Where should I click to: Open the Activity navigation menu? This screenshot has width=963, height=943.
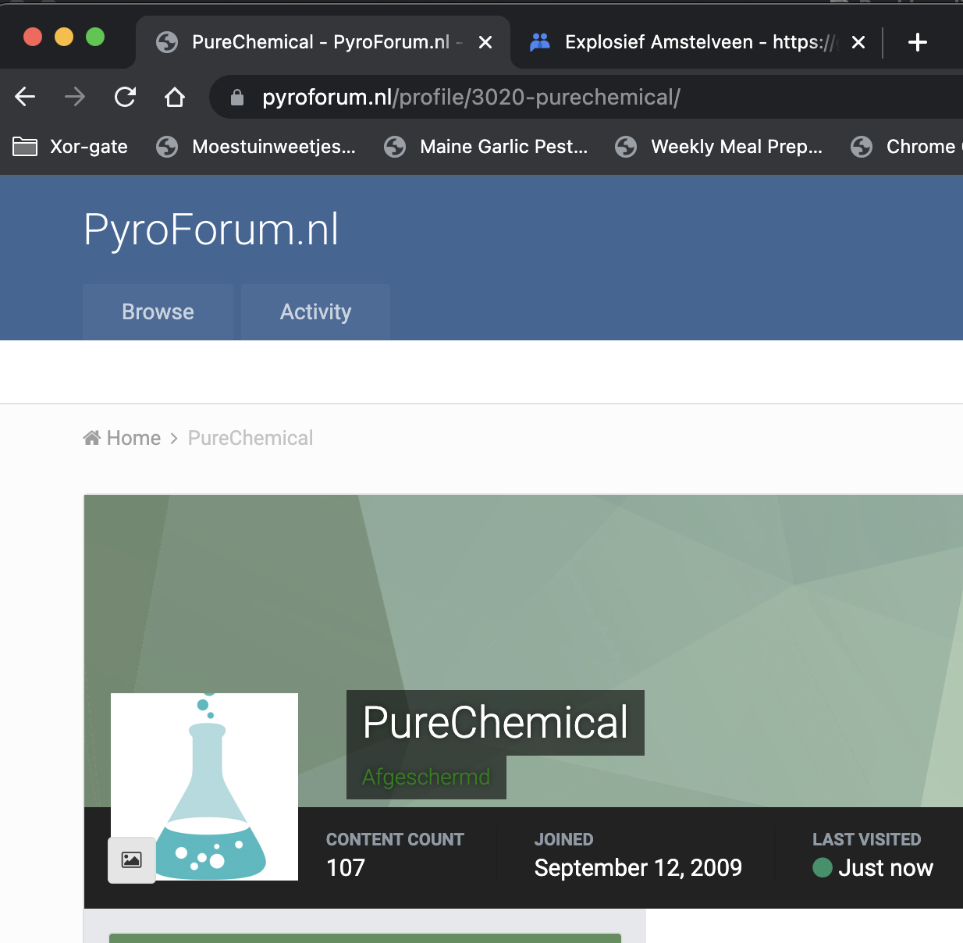coord(315,311)
